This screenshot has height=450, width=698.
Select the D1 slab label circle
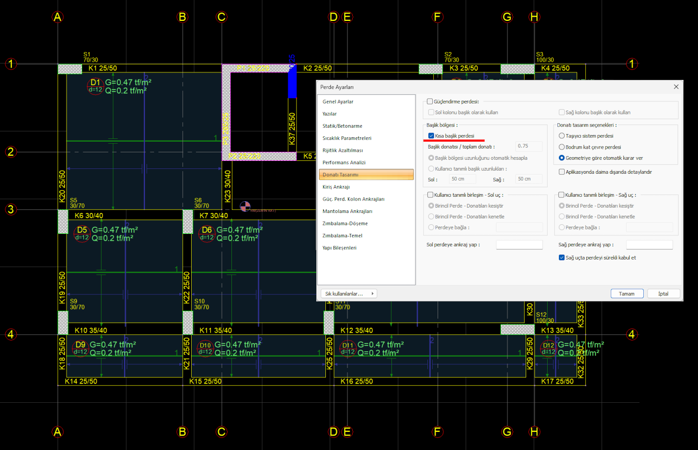click(95, 86)
